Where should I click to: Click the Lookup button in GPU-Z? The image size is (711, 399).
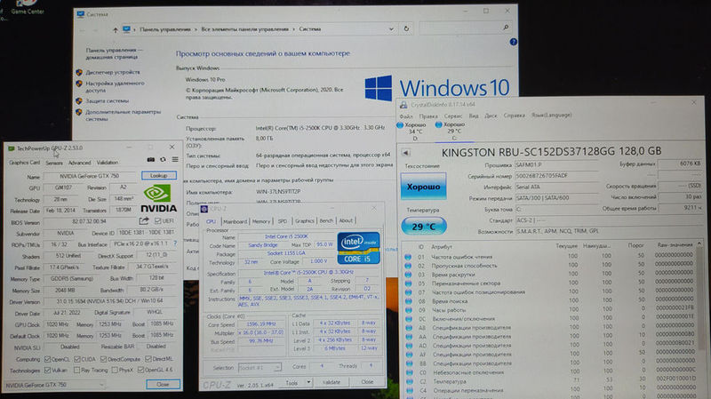(159, 175)
